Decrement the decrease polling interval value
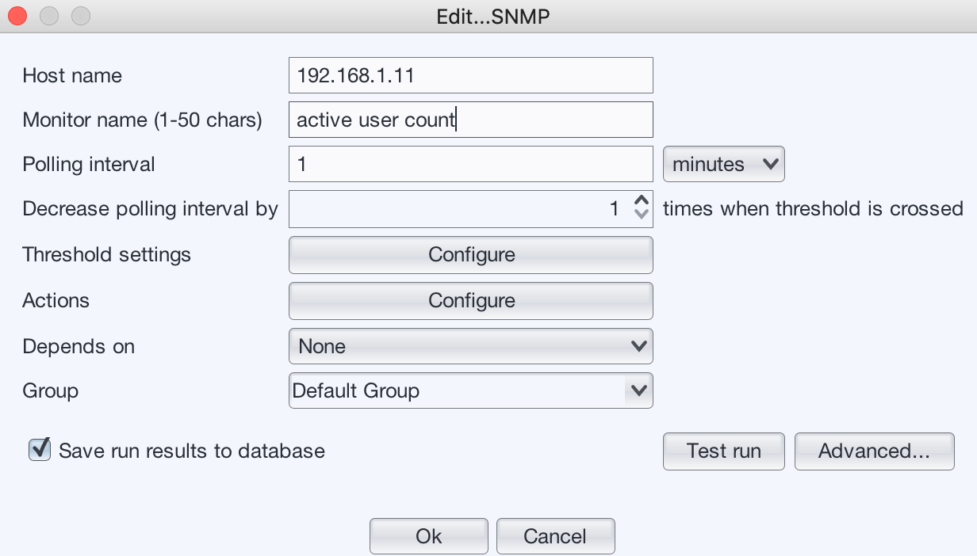This screenshot has height=556, width=977. click(641, 214)
